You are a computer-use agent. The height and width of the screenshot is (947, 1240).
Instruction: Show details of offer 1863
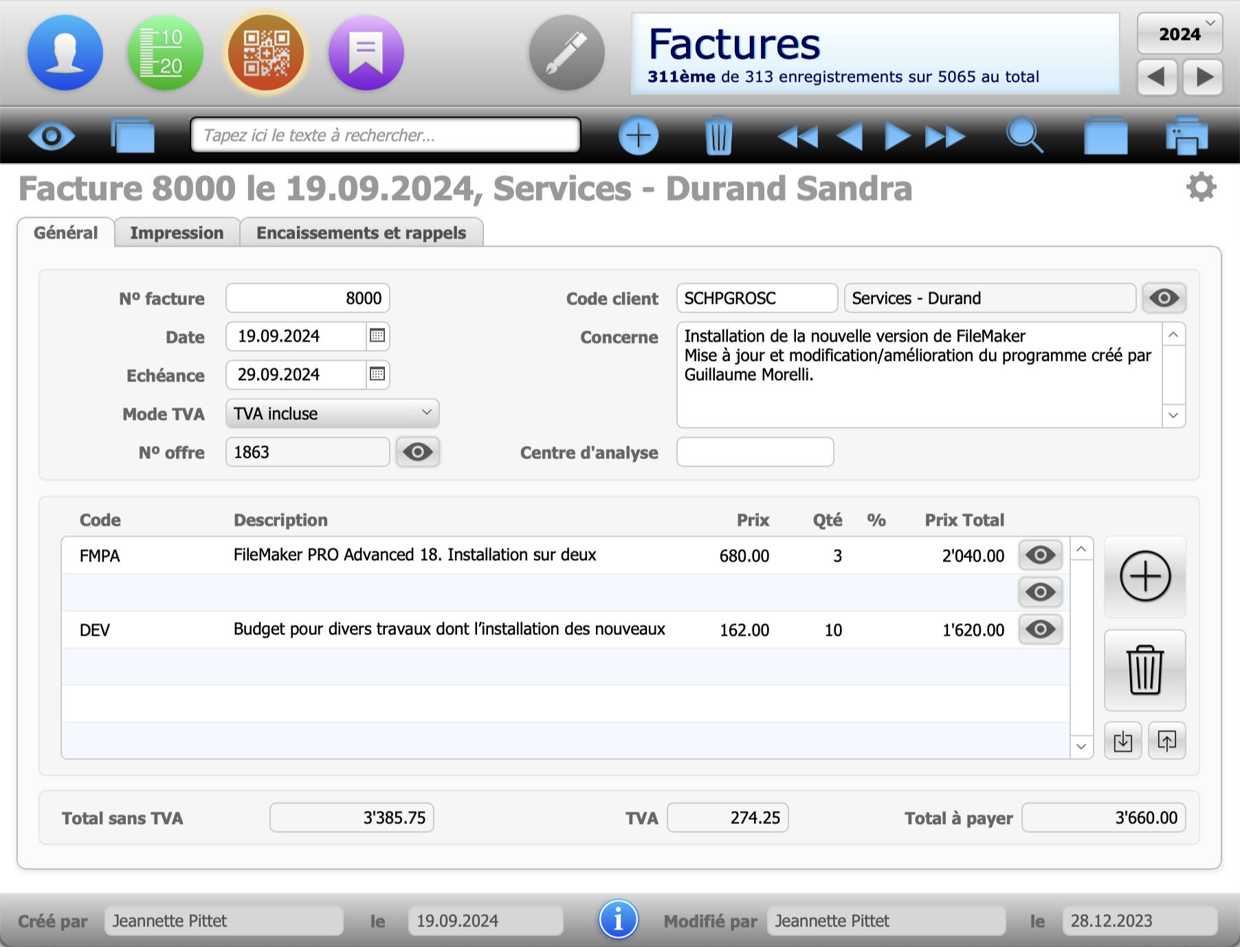coord(418,452)
